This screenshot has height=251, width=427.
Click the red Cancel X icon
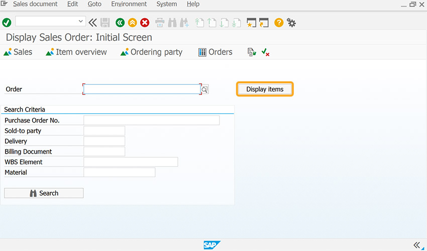tap(145, 23)
